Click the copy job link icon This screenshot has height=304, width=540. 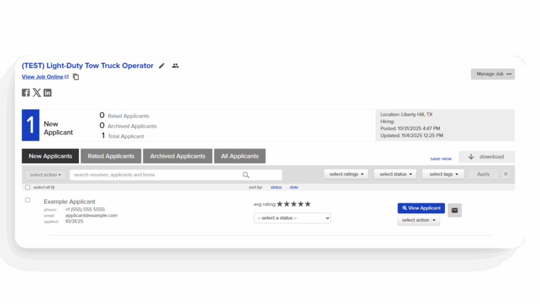[76, 77]
